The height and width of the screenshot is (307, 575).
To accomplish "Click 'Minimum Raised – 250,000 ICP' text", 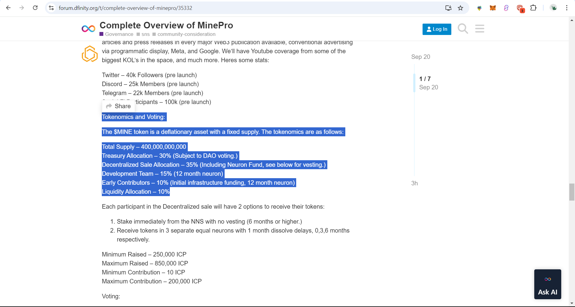I will pos(144,254).
